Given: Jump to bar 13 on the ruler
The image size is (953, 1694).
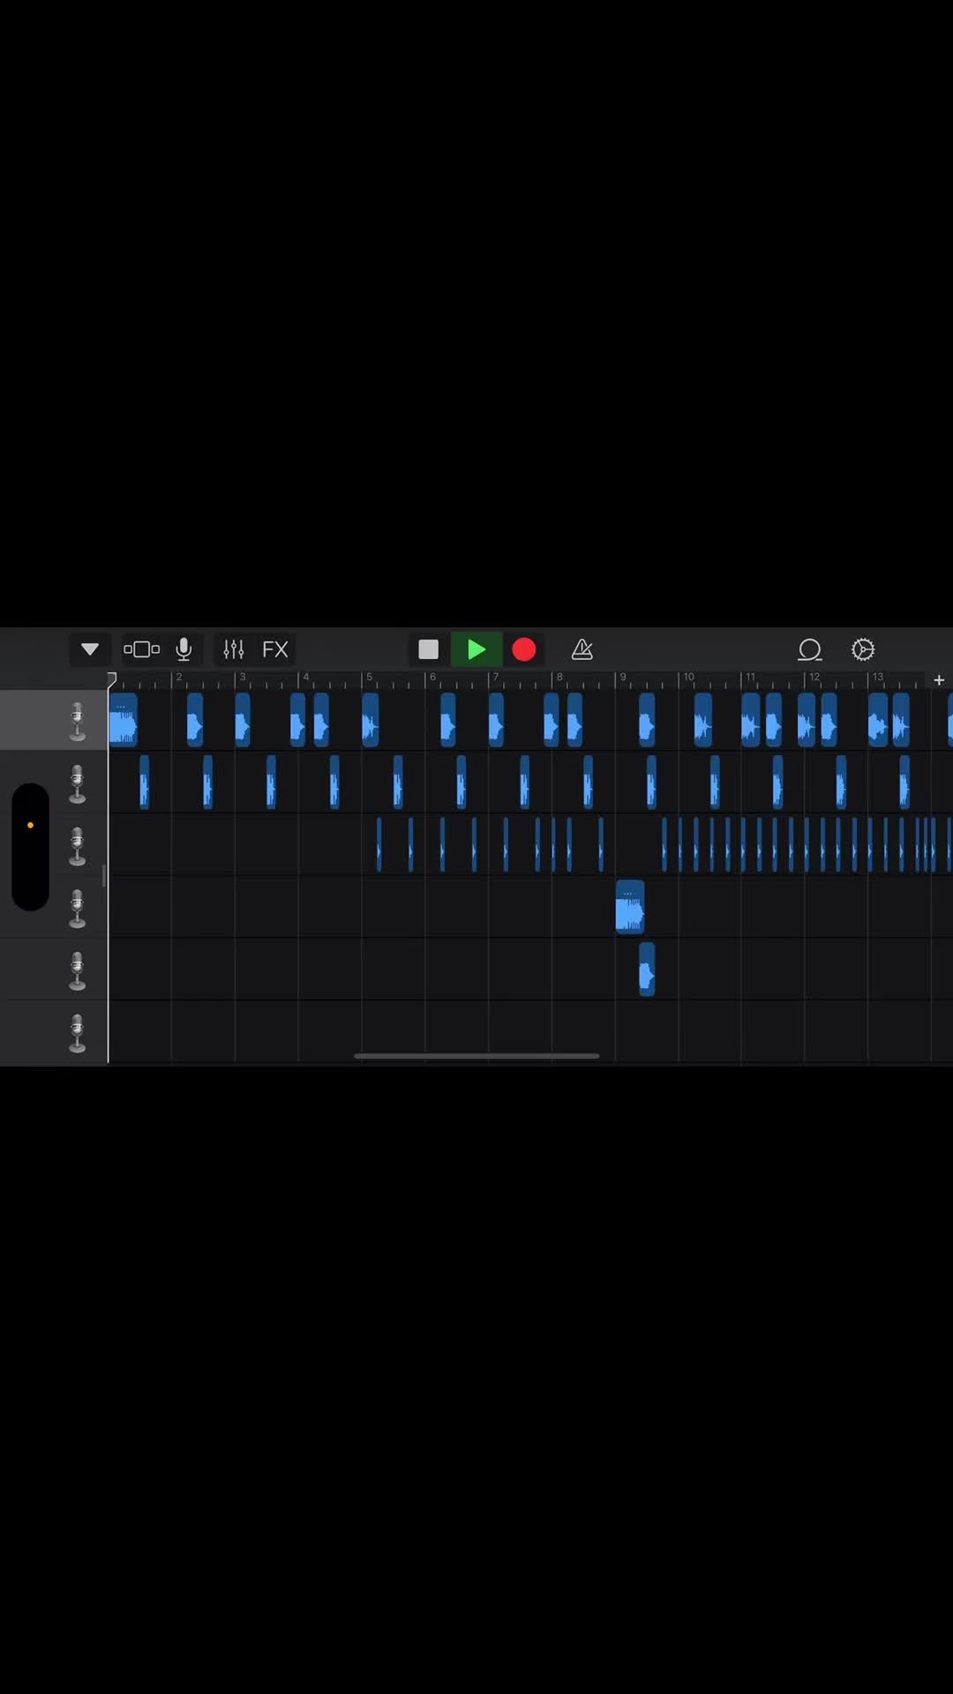Looking at the screenshot, I should 877,678.
